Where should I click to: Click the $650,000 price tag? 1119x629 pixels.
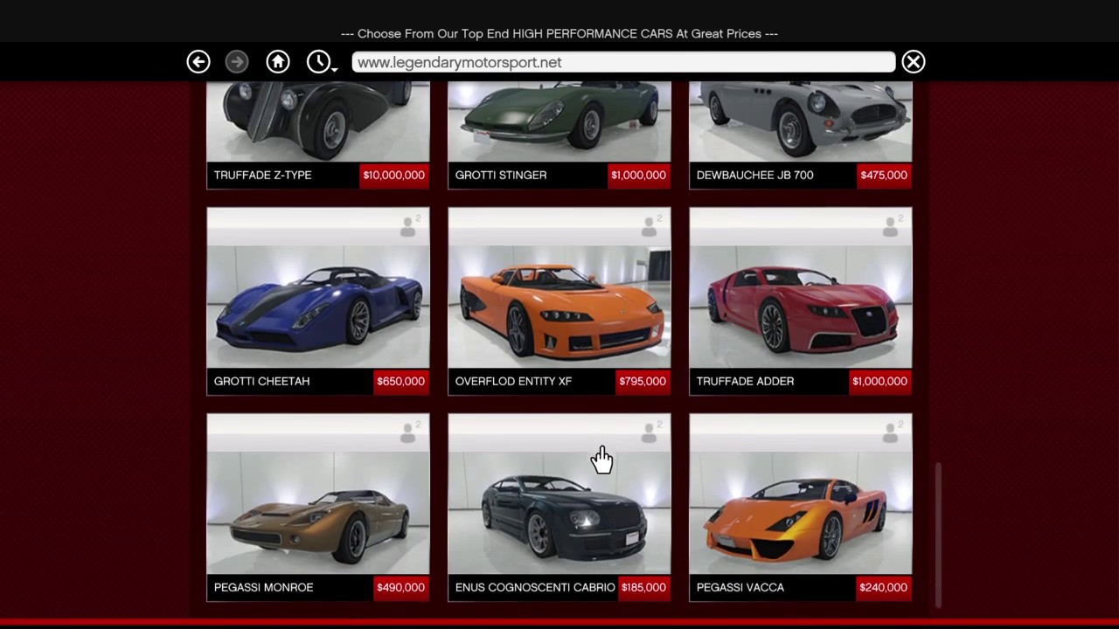click(x=400, y=381)
